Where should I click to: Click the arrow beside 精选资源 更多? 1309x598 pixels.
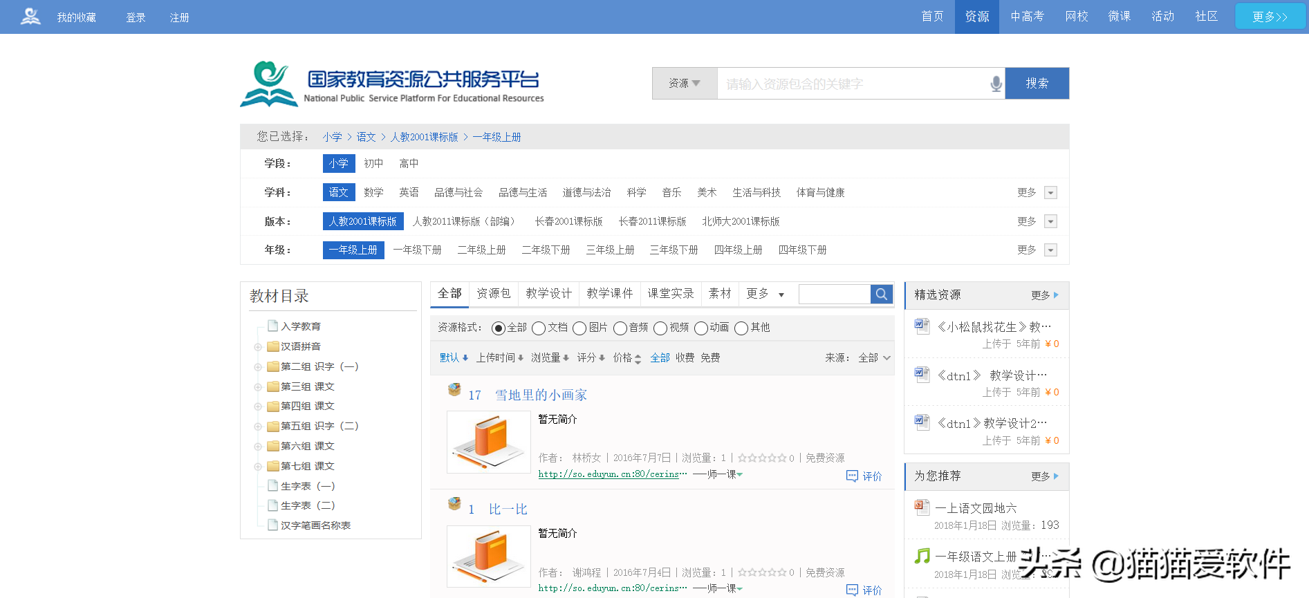click(x=1056, y=295)
